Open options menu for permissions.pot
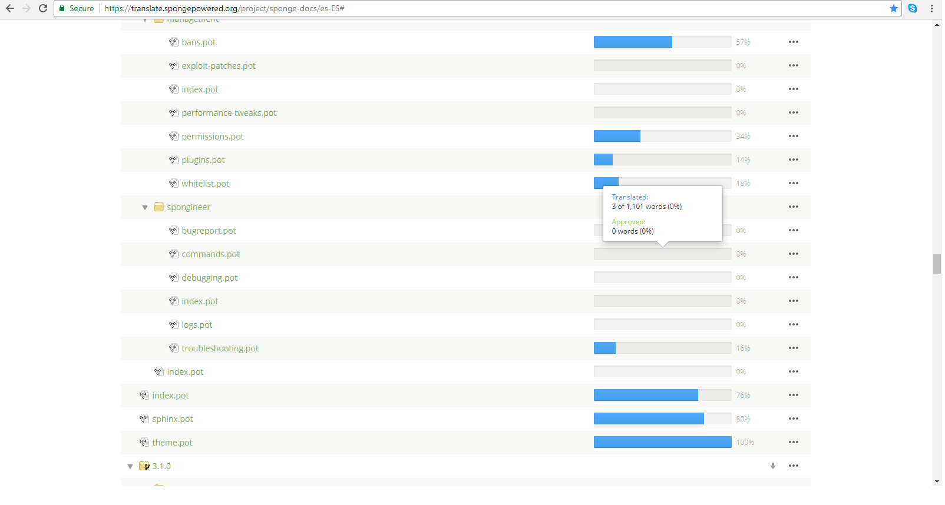 pos(794,136)
